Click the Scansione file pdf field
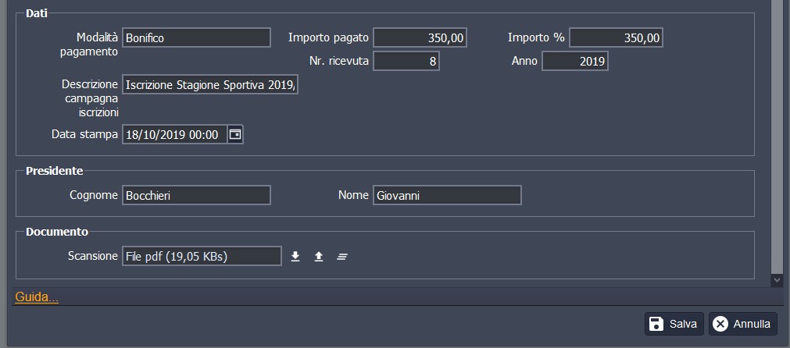 tap(202, 256)
